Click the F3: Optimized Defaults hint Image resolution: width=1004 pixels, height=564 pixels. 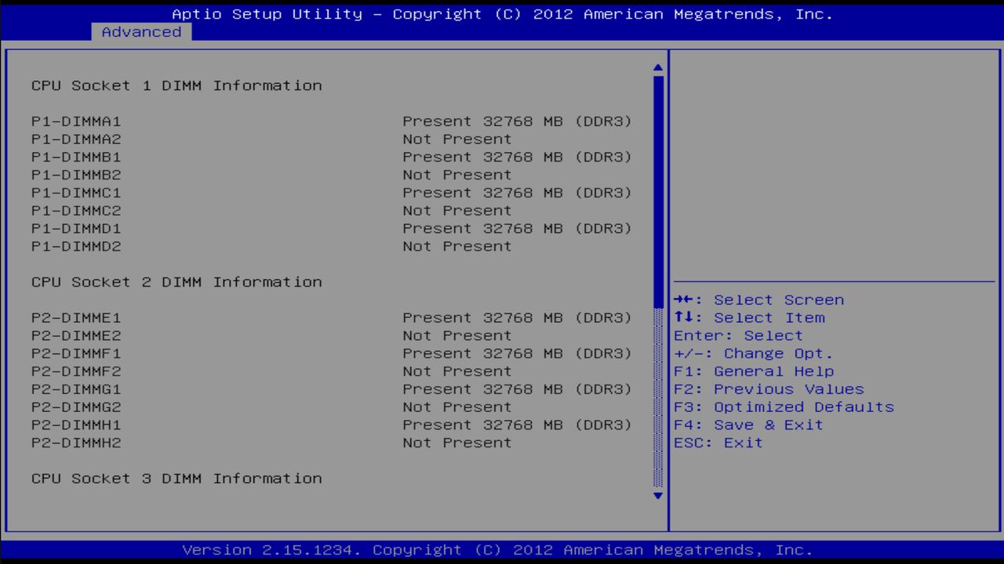pos(784,407)
